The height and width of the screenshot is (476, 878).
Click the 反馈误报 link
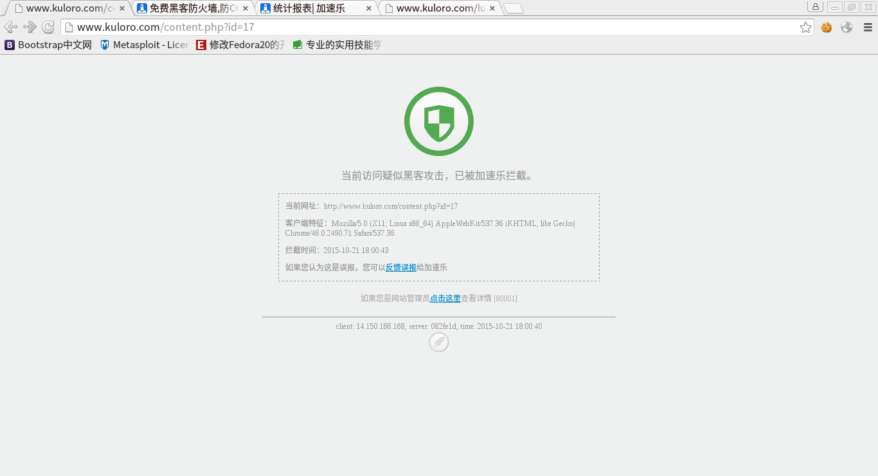point(401,267)
